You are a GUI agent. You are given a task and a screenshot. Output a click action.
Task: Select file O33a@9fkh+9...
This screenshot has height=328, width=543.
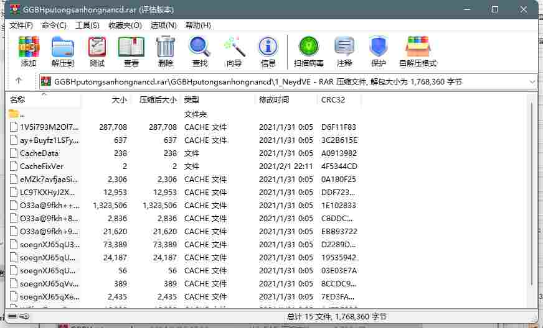click(49, 232)
